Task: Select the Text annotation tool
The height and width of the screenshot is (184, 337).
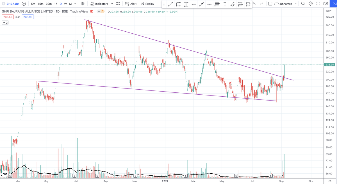Action: (225, 4)
